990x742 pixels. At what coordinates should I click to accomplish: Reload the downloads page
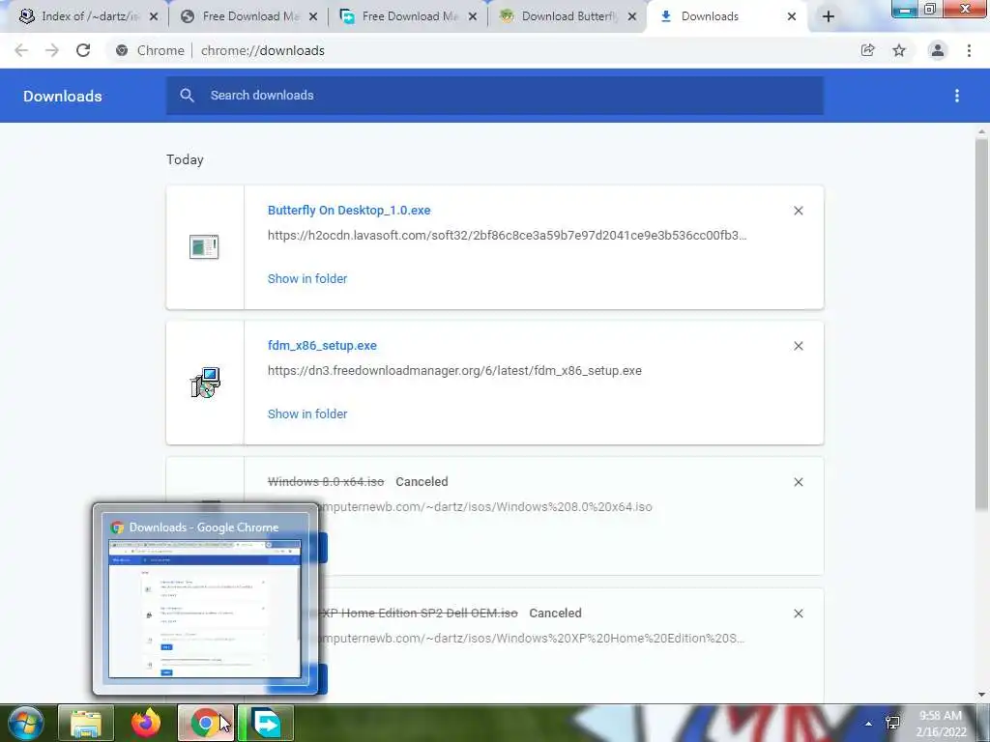(x=83, y=50)
